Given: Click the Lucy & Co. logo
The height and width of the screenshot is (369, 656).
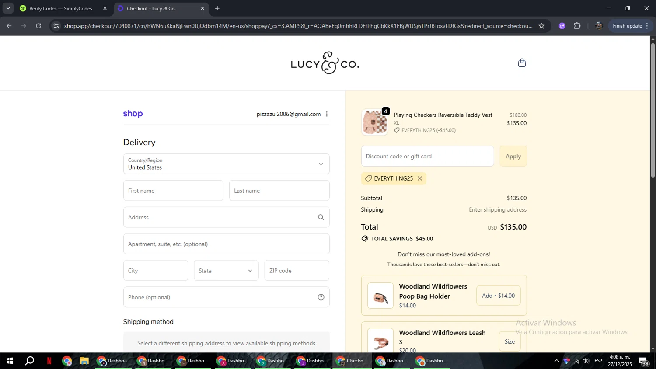Looking at the screenshot, I should pos(325,63).
